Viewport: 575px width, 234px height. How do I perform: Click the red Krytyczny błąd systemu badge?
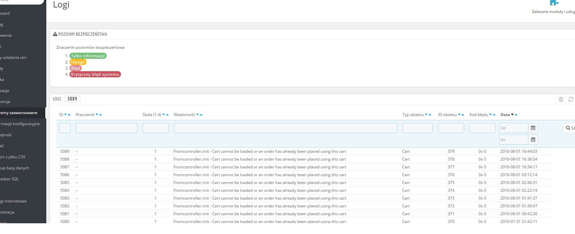pos(95,74)
